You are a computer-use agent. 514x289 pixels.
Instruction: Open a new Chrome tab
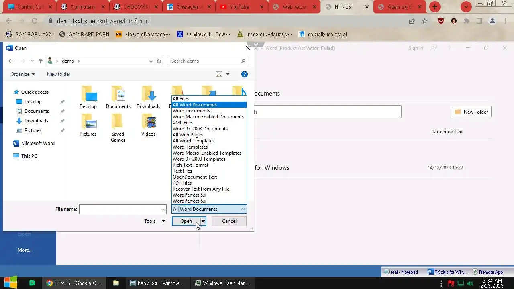coord(435,7)
